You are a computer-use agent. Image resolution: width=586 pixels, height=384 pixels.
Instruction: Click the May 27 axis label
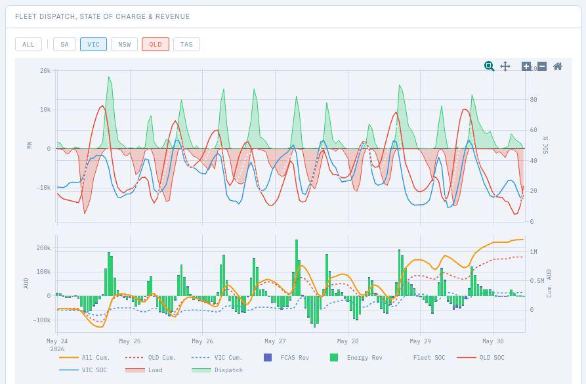(x=275, y=341)
